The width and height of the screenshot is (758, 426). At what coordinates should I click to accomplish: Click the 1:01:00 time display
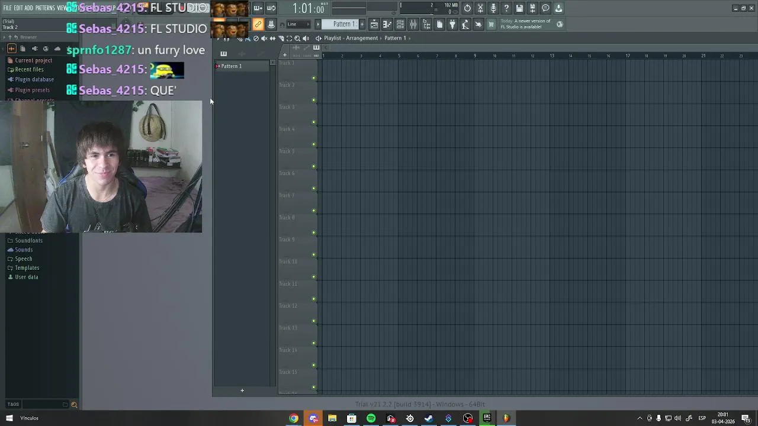point(308,8)
